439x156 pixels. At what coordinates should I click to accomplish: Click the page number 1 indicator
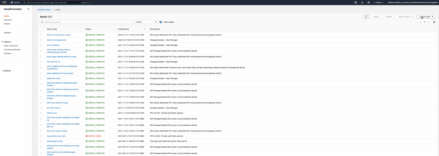click(x=424, y=22)
